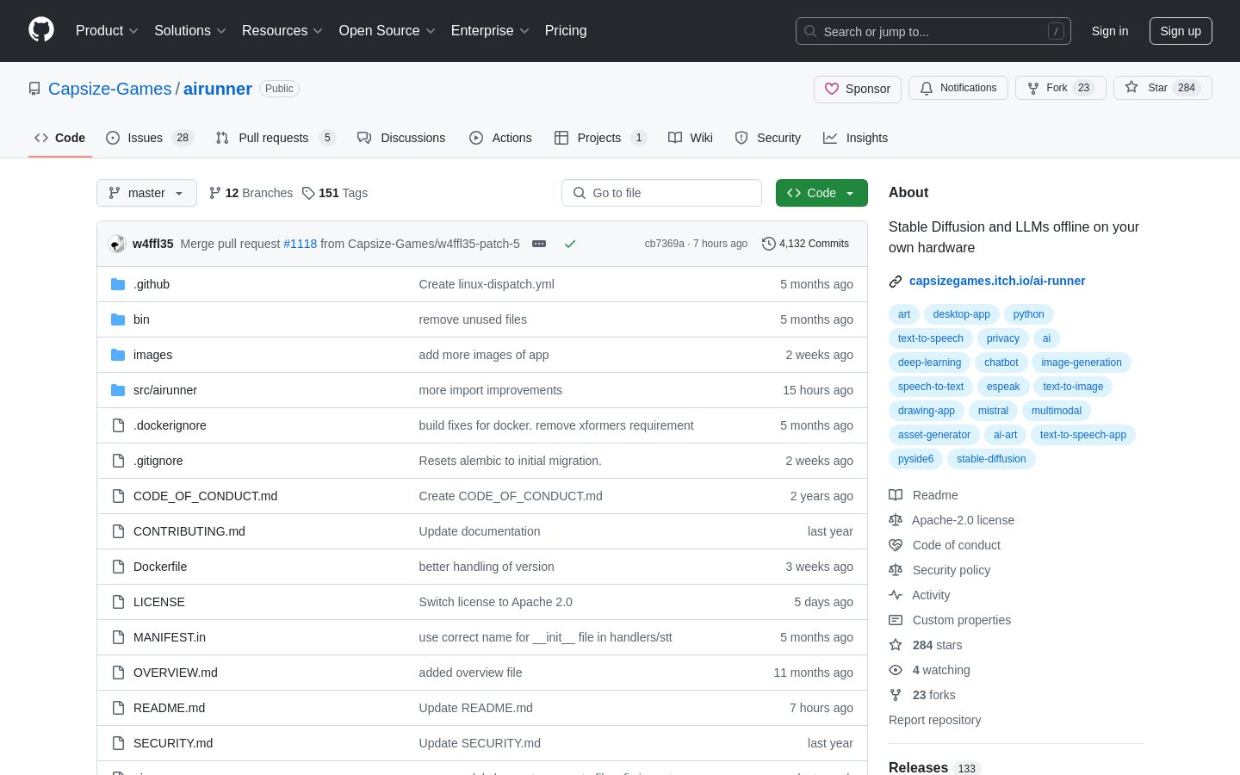Click the forks icon in About sidebar

pyautogui.click(x=896, y=695)
